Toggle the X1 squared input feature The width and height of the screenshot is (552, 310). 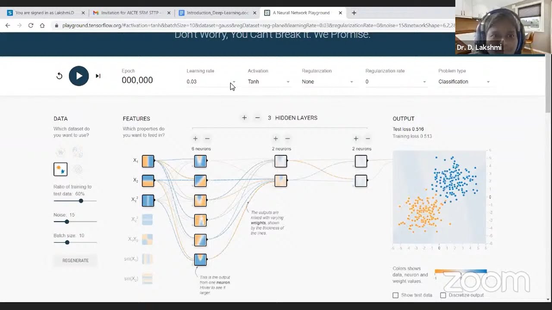tap(148, 201)
